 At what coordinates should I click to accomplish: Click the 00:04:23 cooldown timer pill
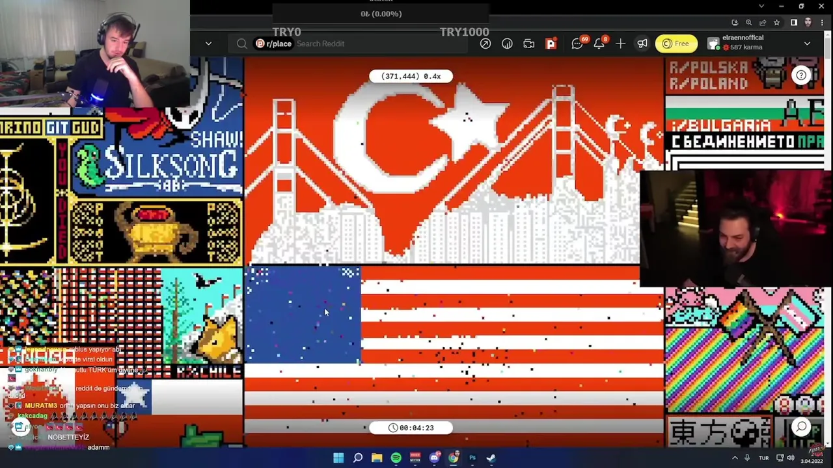[411, 428]
